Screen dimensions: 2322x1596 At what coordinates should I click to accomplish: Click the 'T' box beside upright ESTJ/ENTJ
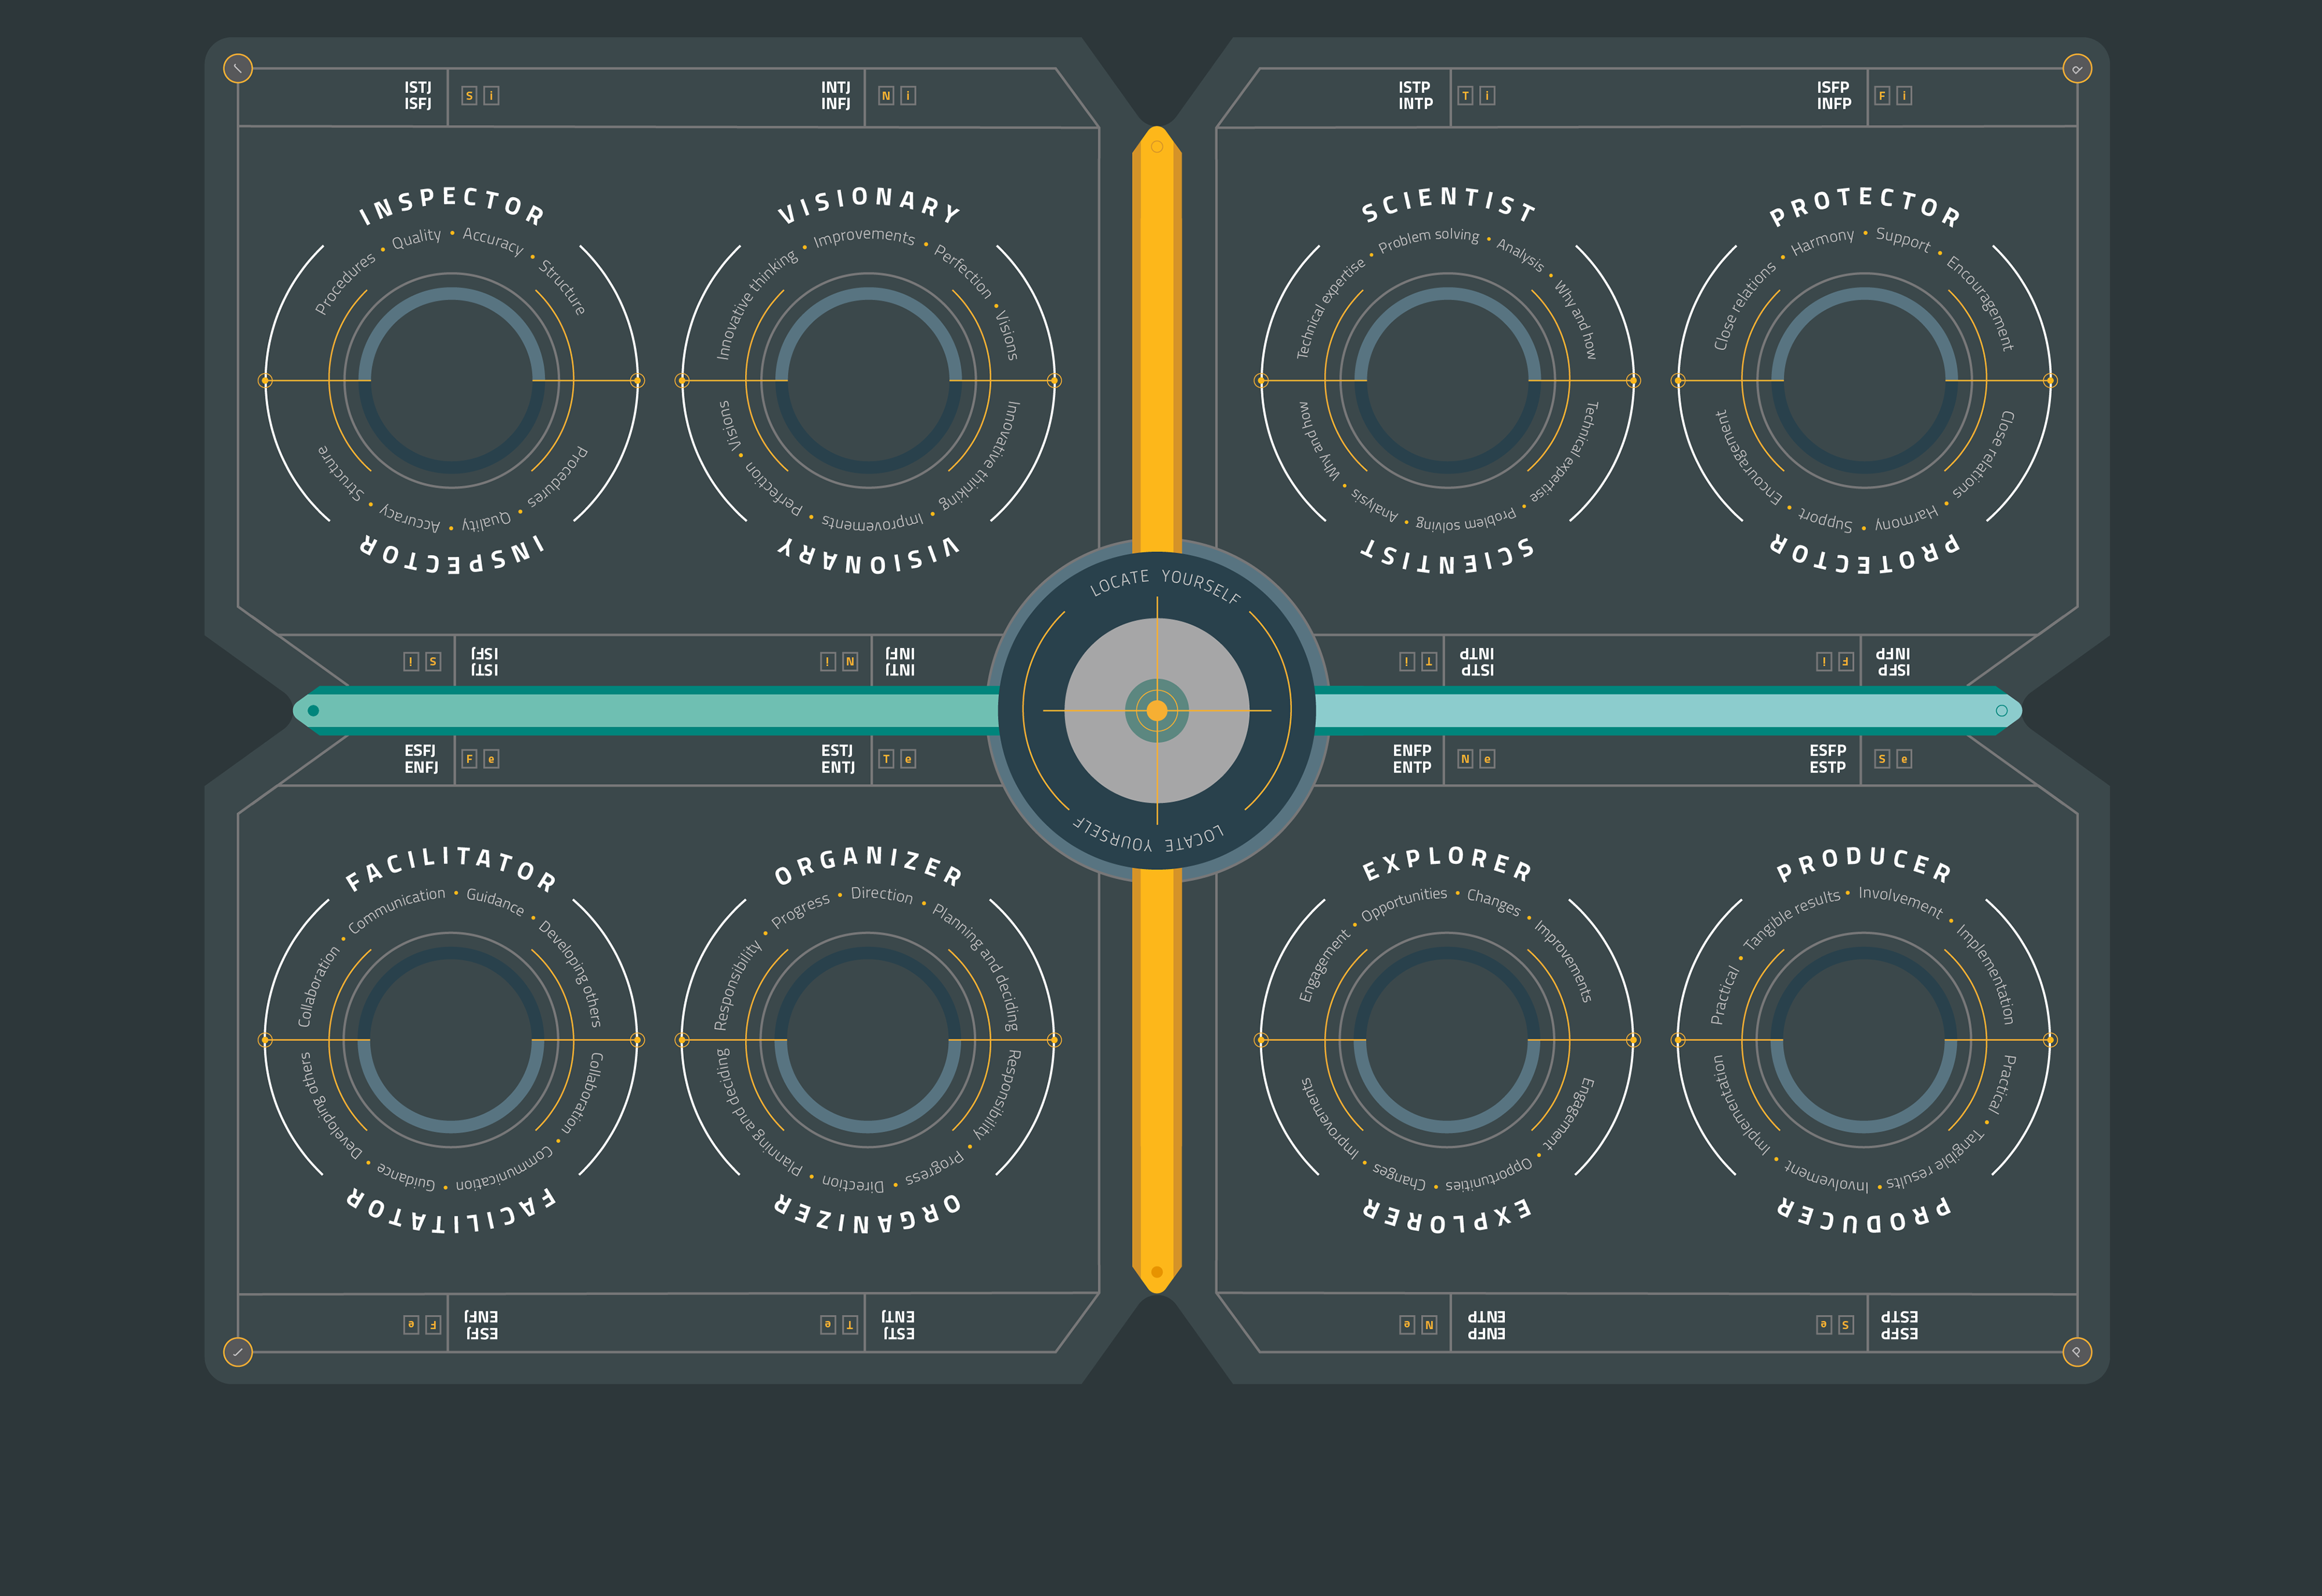coord(886,759)
